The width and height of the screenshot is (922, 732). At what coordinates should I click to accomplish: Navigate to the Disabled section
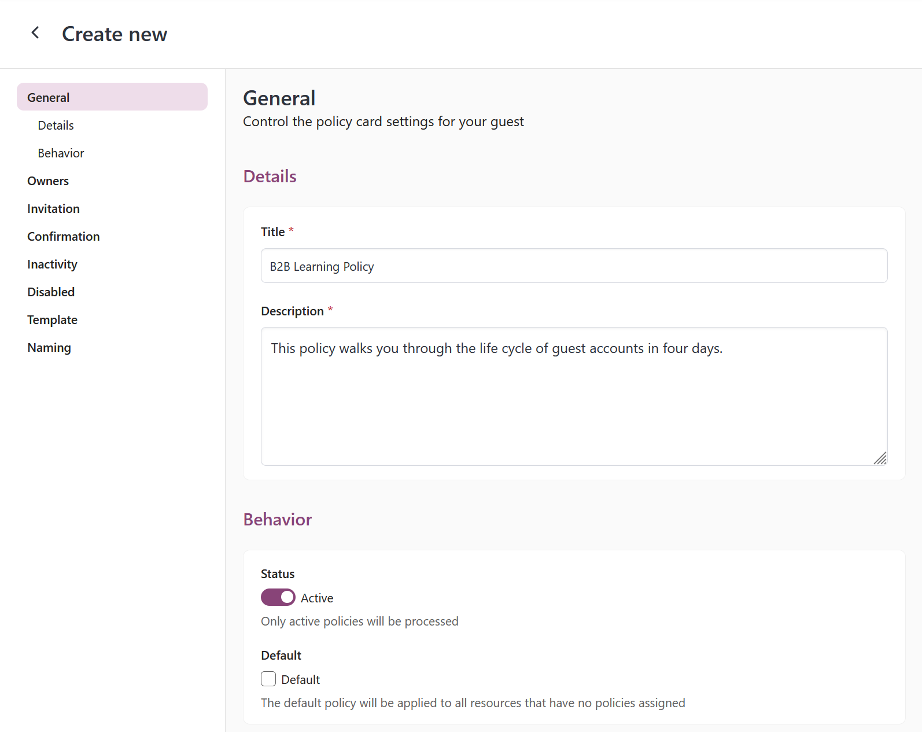point(51,292)
